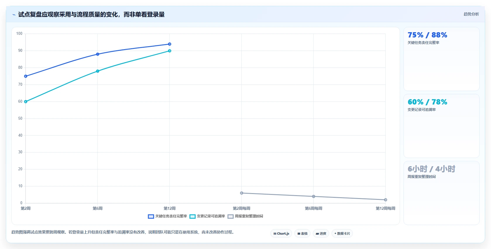Screen dimensions: 491x249
Task: Click the 表格 pill button
Action: pyautogui.click(x=302, y=233)
